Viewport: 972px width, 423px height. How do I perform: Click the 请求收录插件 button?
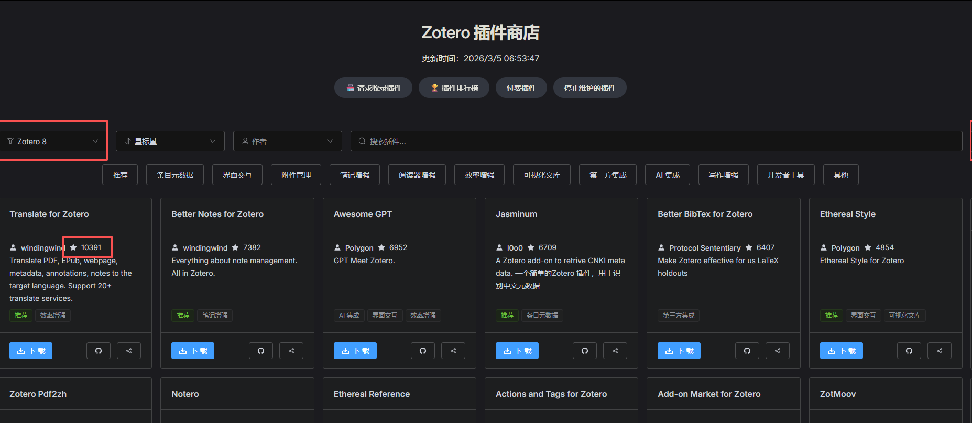point(373,88)
